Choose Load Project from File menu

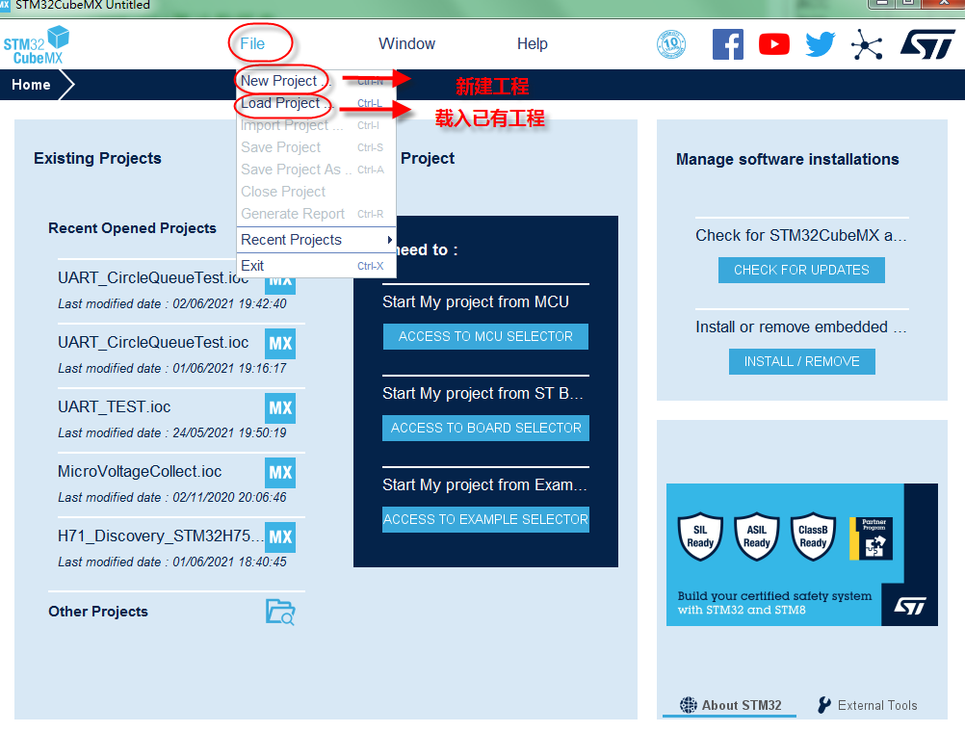tap(316, 103)
